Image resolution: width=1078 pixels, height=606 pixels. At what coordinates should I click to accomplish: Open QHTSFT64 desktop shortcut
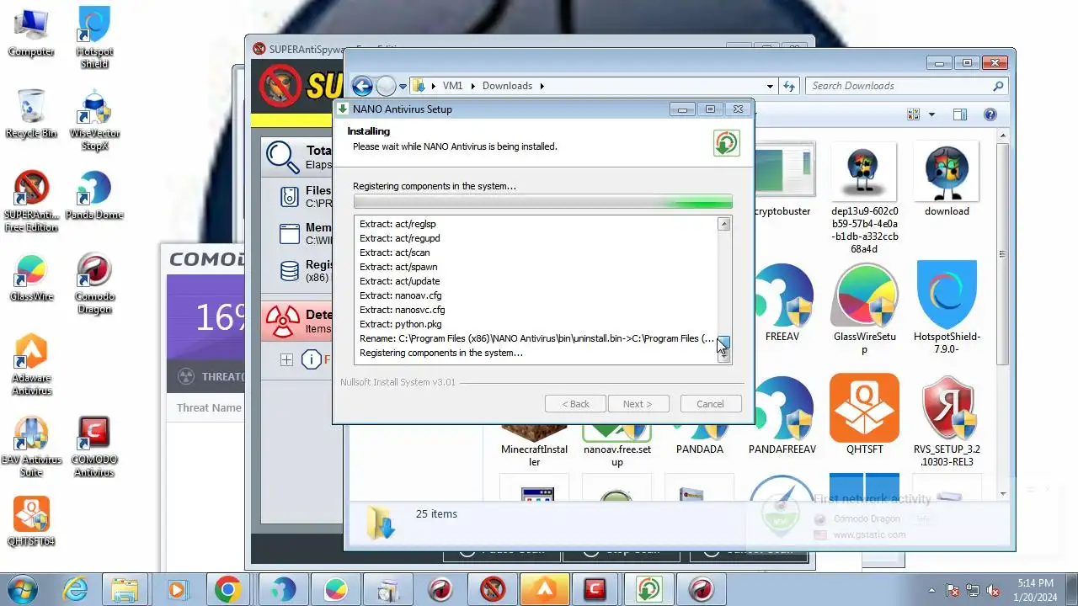pos(31,522)
